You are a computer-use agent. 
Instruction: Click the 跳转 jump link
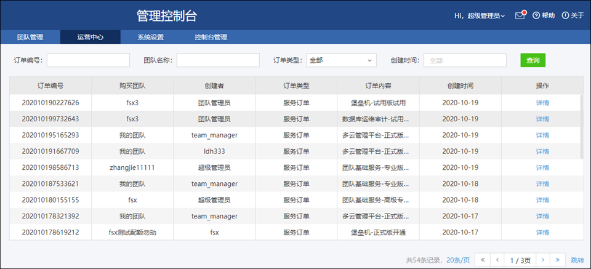tap(577, 260)
